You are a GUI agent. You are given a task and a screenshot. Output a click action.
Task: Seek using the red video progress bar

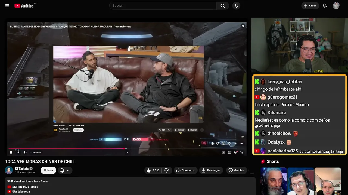tap(127, 148)
